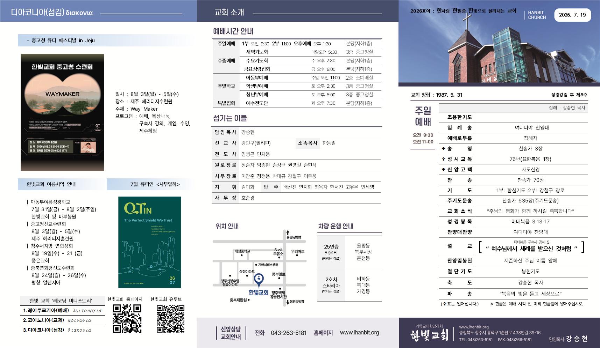600x348 pixels.
Task: Click the 신앙상담 교회안내 label
Action: pos(231,333)
